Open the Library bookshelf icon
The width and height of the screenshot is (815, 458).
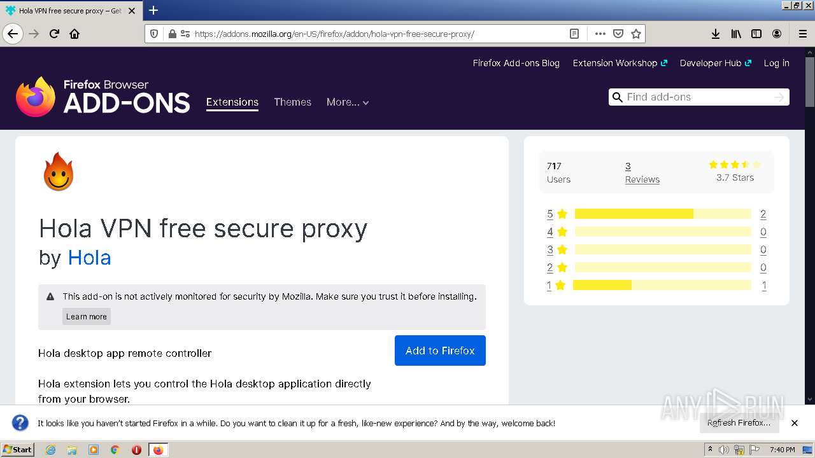tap(736, 34)
